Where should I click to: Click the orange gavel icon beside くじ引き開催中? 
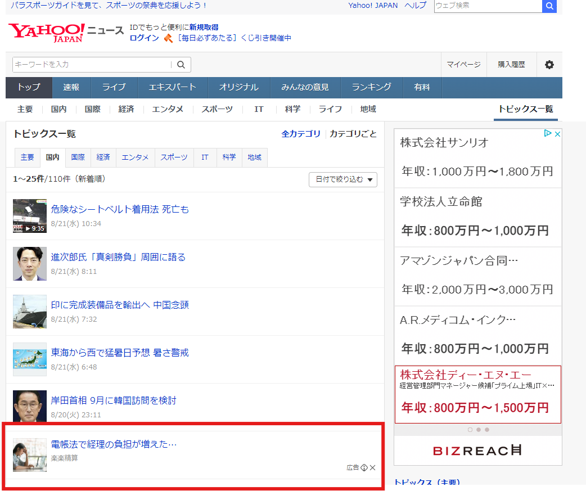tap(169, 38)
